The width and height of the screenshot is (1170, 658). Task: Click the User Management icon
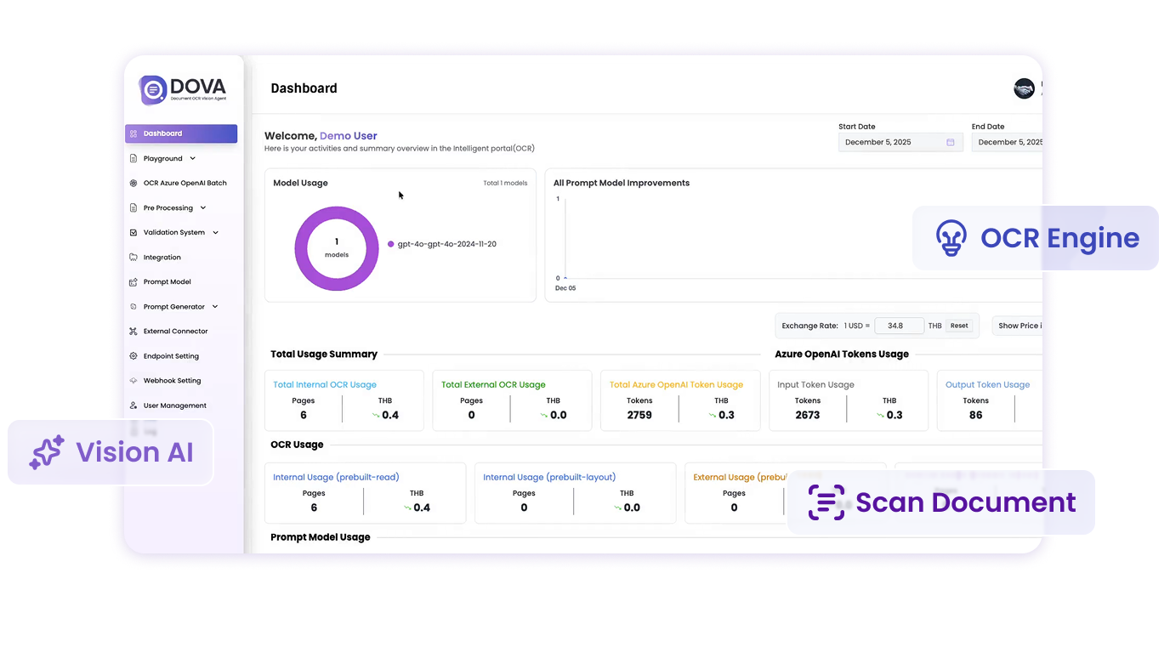coord(133,406)
